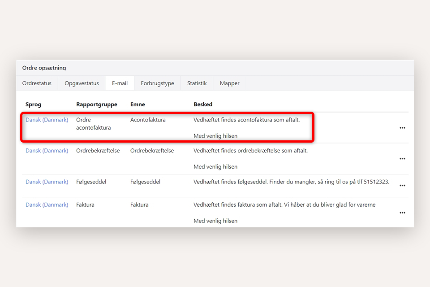Open three-dot menu for Acontofaktura row
The image size is (430, 287).
pos(402,128)
